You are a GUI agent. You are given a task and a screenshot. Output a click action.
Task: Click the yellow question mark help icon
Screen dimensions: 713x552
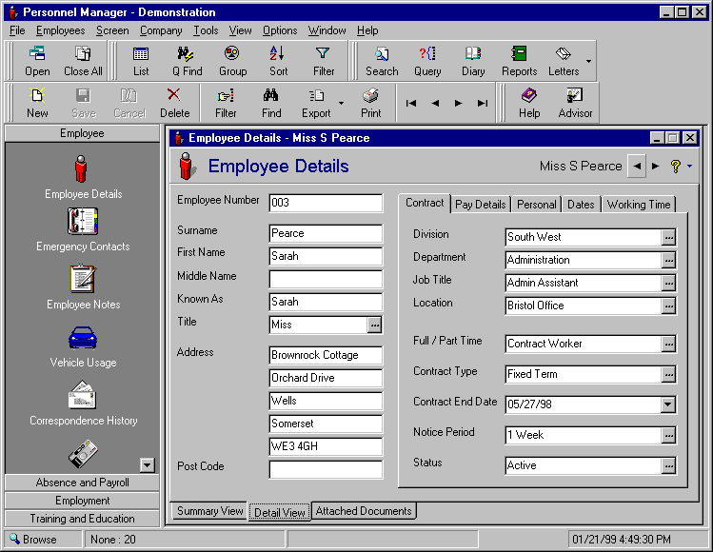click(676, 166)
